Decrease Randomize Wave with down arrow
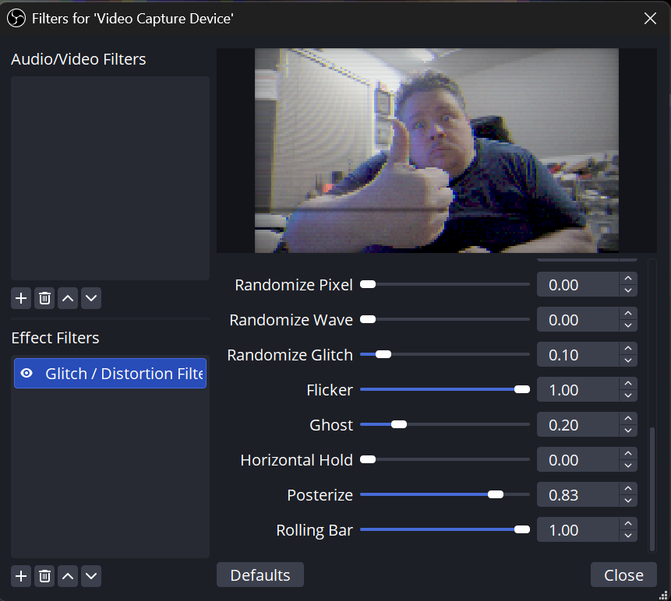The height and width of the screenshot is (601, 671). pyautogui.click(x=628, y=325)
